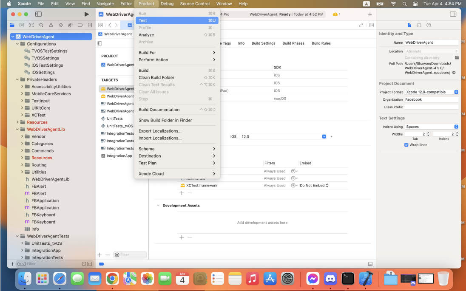Add a new target with the plus button
The width and height of the screenshot is (466, 291).
click(99, 255)
